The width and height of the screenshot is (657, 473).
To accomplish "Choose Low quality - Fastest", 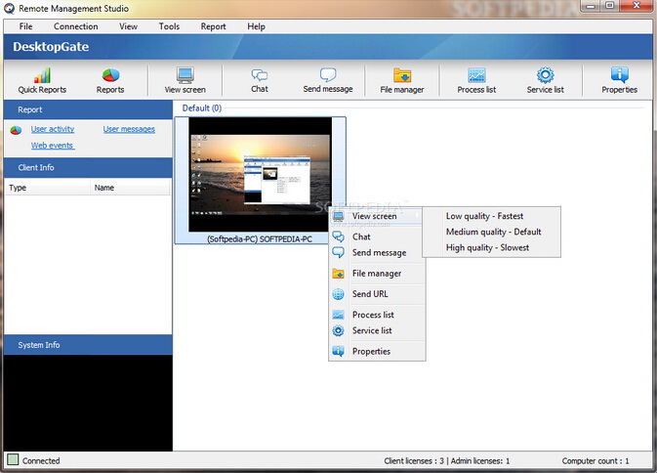I will pyautogui.click(x=491, y=216).
